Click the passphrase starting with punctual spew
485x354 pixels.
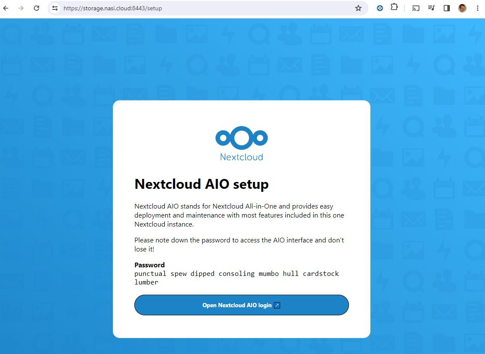pos(236,278)
